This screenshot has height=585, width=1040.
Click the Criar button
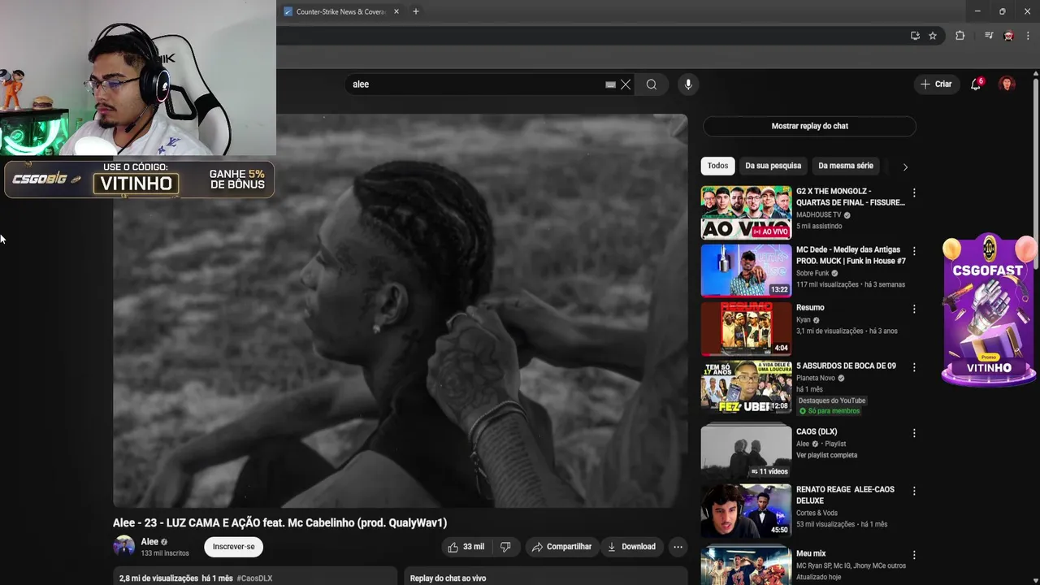pos(935,84)
